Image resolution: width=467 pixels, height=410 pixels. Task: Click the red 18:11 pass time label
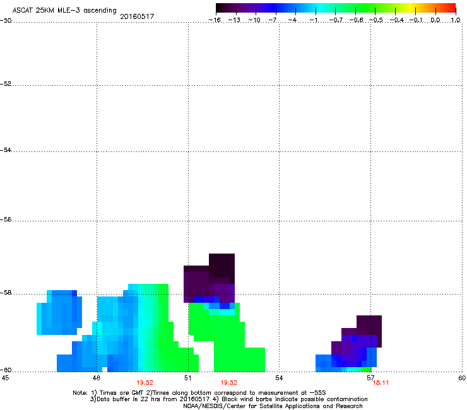[381, 383]
